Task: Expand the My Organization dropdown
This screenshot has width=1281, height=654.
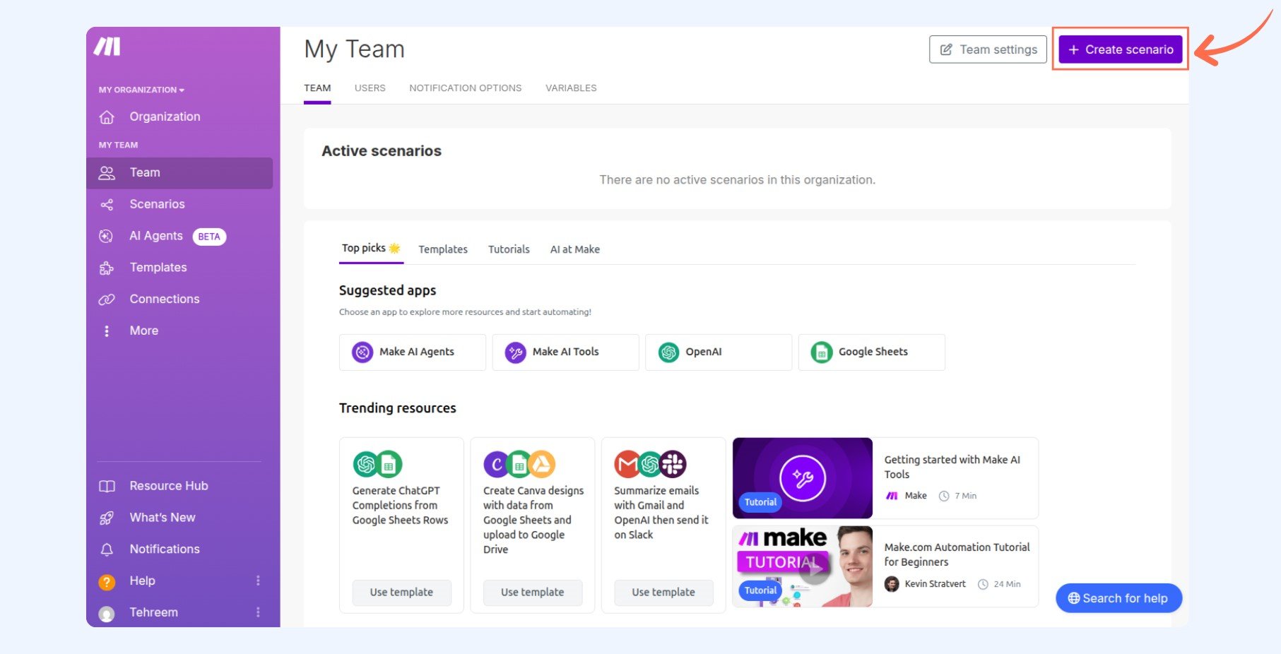Action: tap(141, 90)
